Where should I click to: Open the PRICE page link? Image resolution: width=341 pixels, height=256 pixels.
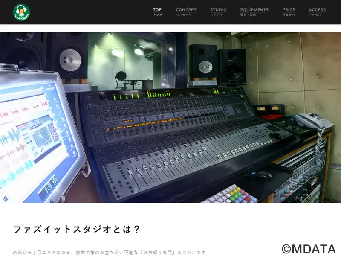coord(289,12)
